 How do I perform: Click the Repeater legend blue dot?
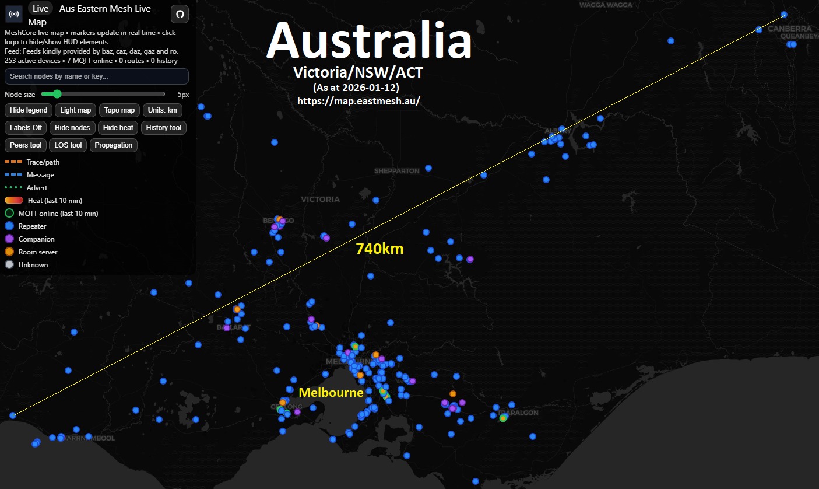pyautogui.click(x=9, y=226)
